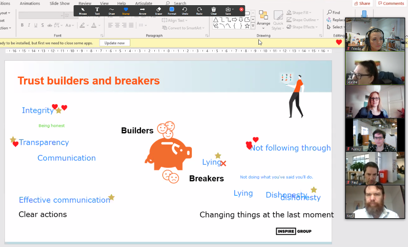408x247 pixels.
Task: Open Shape Fill options
Action: click(299, 12)
